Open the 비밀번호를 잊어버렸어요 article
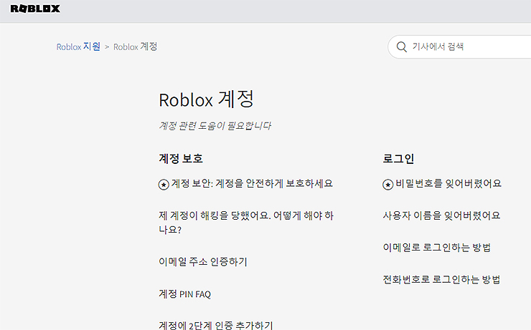Image resolution: width=531 pixels, height=330 pixels. coord(448,183)
